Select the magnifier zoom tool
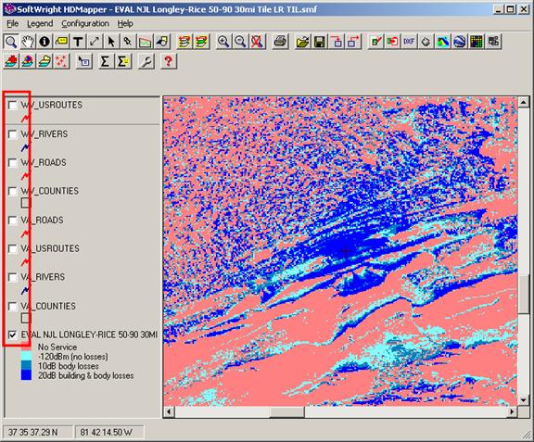This screenshot has width=534, height=442. coord(11,42)
